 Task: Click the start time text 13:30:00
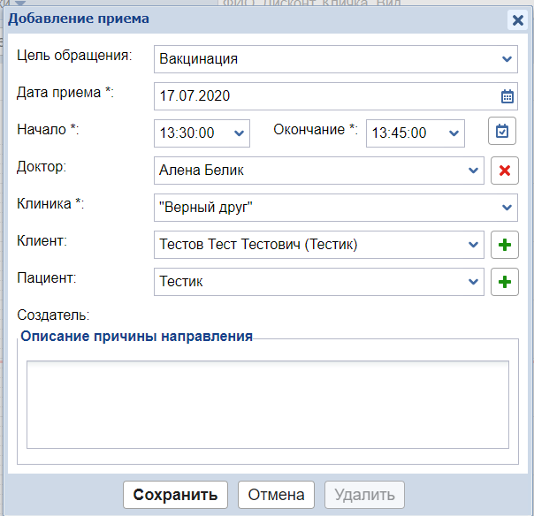pyautogui.click(x=187, y=133)
